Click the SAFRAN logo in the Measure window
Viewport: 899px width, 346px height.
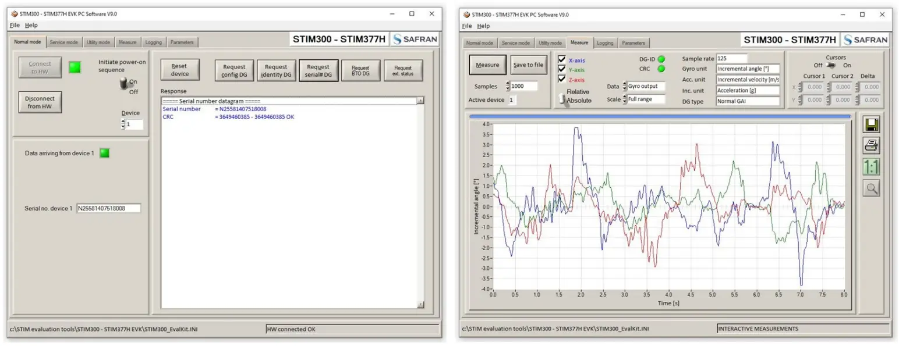[865, 40]
